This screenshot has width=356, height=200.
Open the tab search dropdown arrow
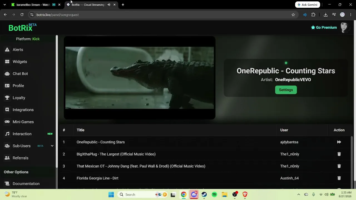(x=5, y=5)
